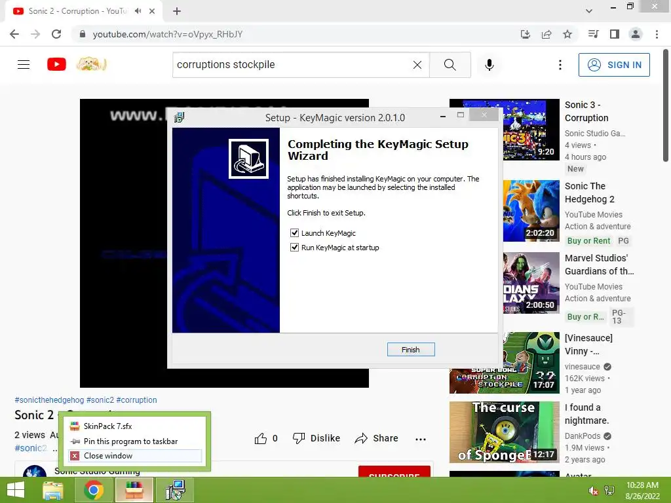
Task: Open YouTube settings three-dot menu
Action: (x=560, y=65)
